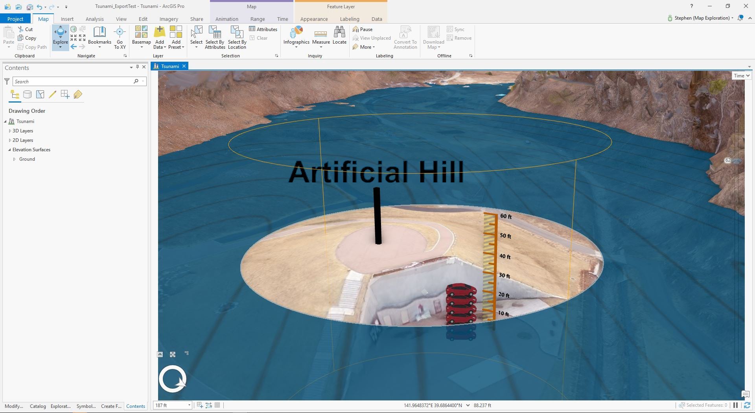Viewport: 755px width, 413px height.
Task: Switch to the Insert ribbon tab
Action: pos(67,19)
